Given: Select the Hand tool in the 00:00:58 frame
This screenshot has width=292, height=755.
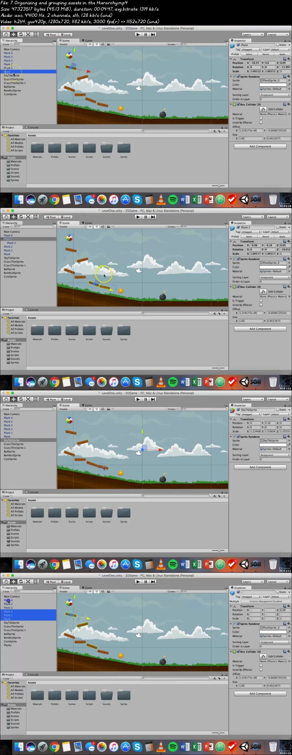Looking at the screenshot, I should point(6,35).
